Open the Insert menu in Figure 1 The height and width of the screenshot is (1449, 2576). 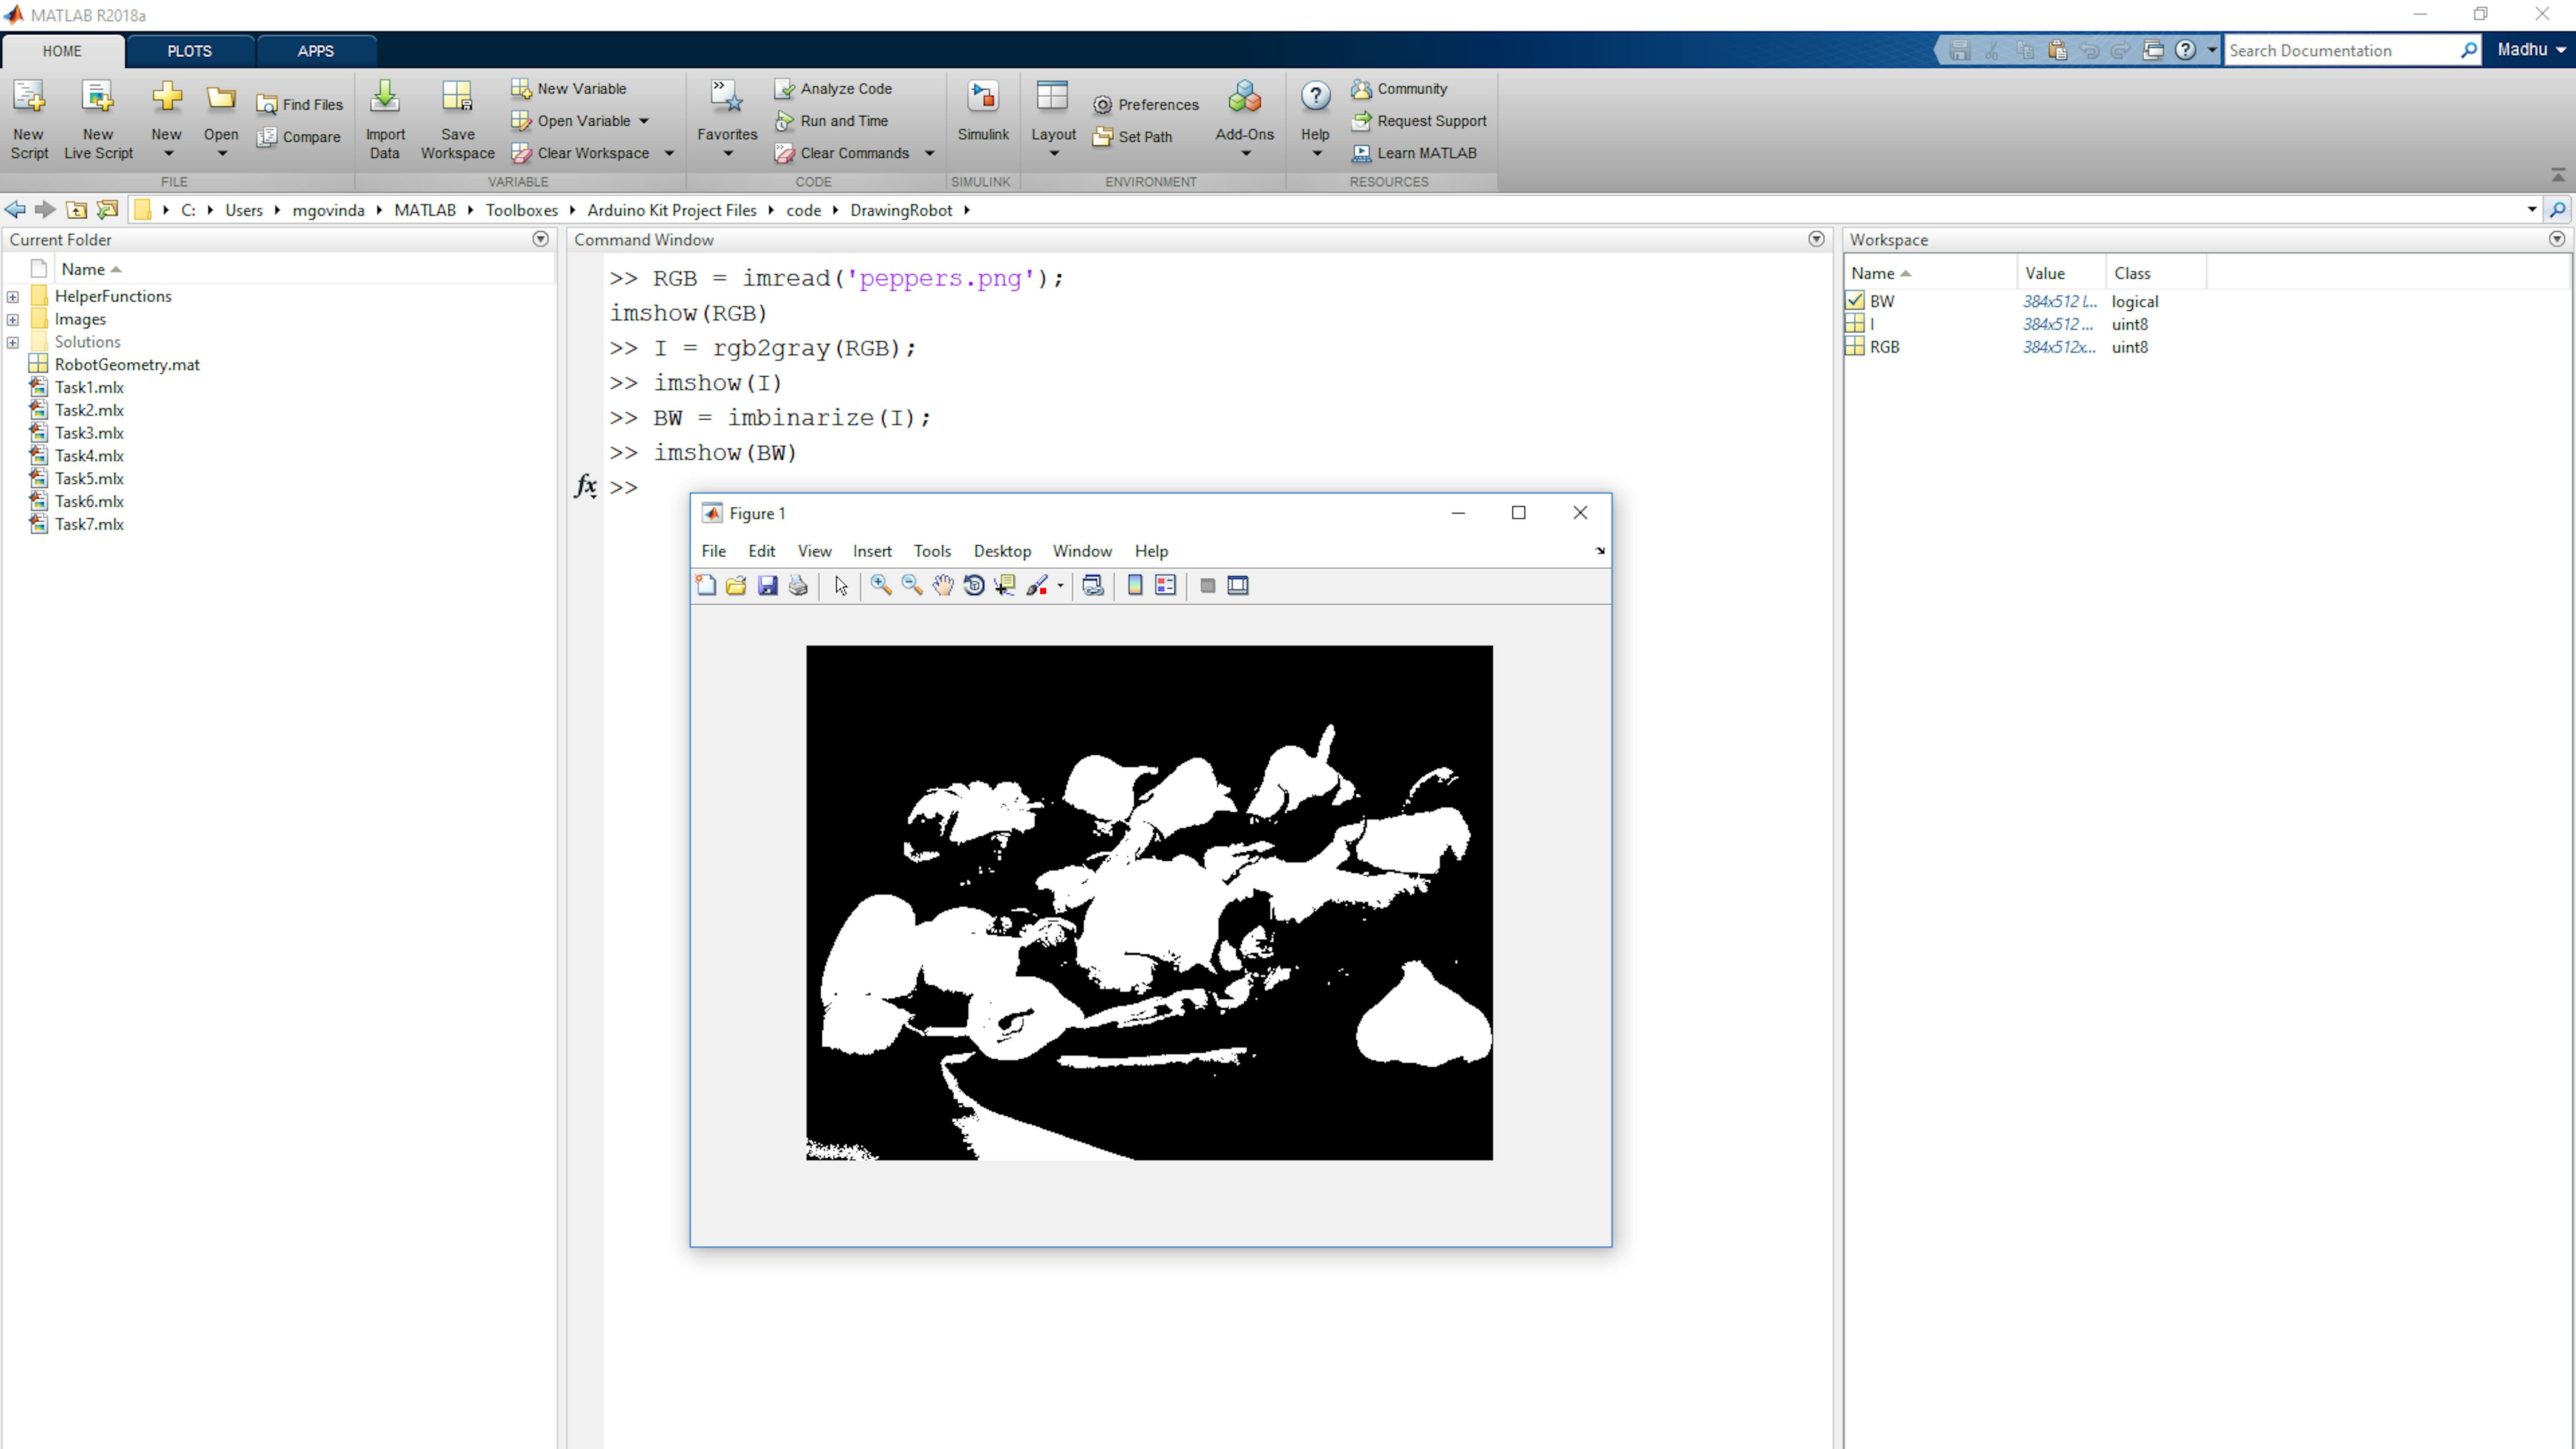[x=872, y=551]
